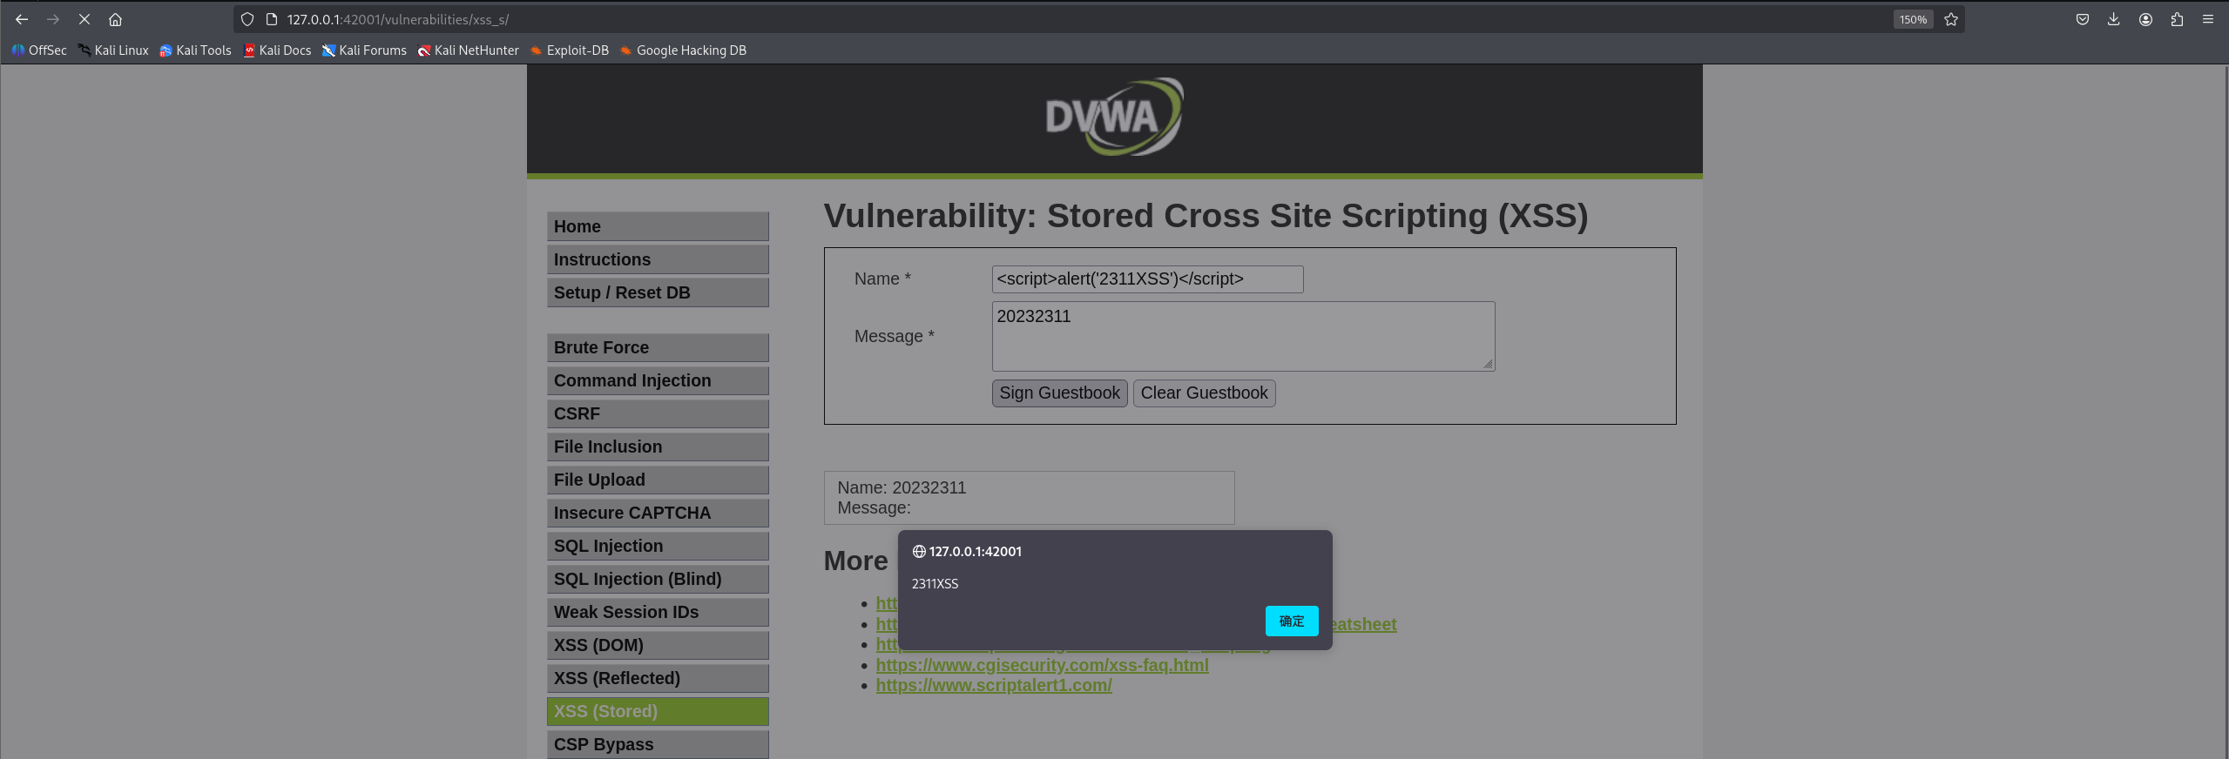This screenshot has height=759, width=2229.
Task: Open Kali NetHunter bookmark
Action: click(468, 50)
